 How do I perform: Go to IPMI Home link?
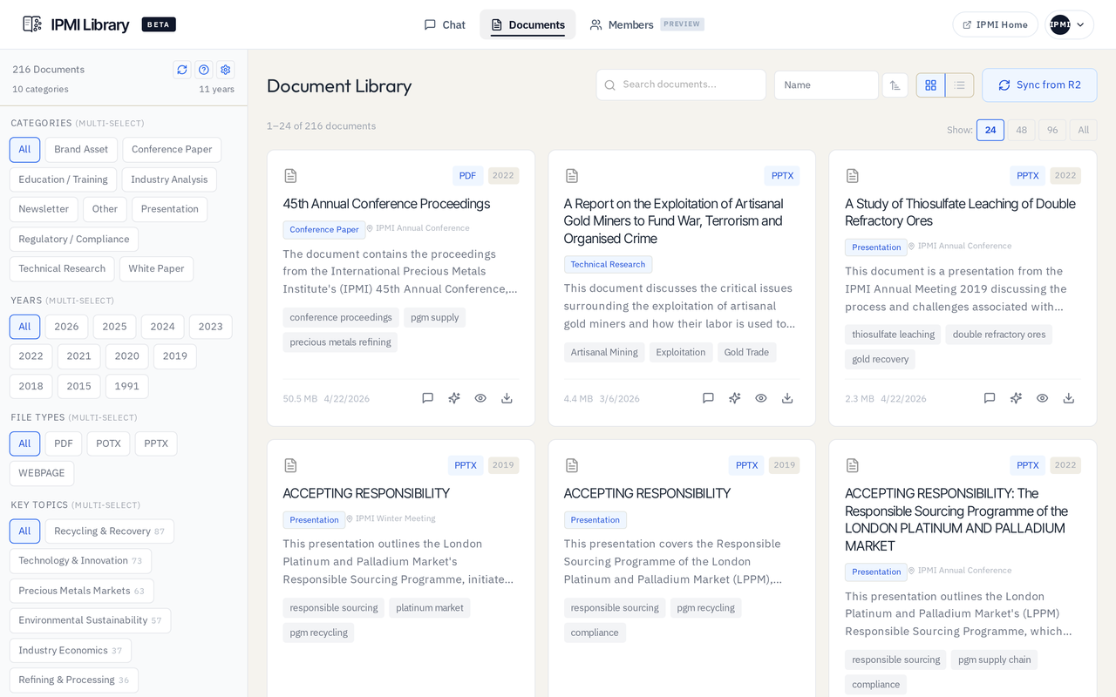(995, 24)
